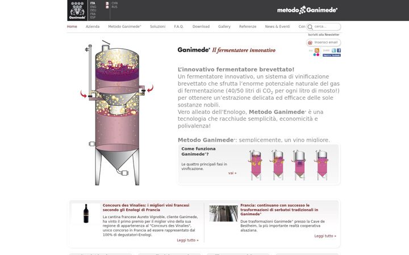Switch language to ESP
409x255 pixels.
click(93, 17)
